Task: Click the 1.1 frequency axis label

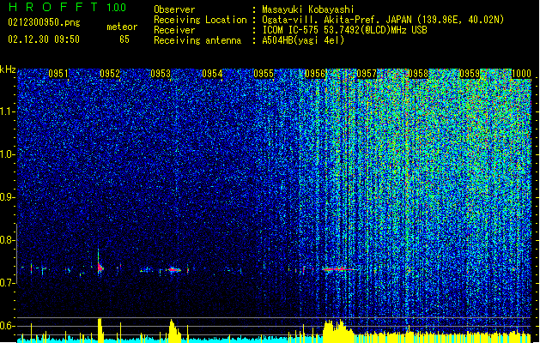Action: 8,111
